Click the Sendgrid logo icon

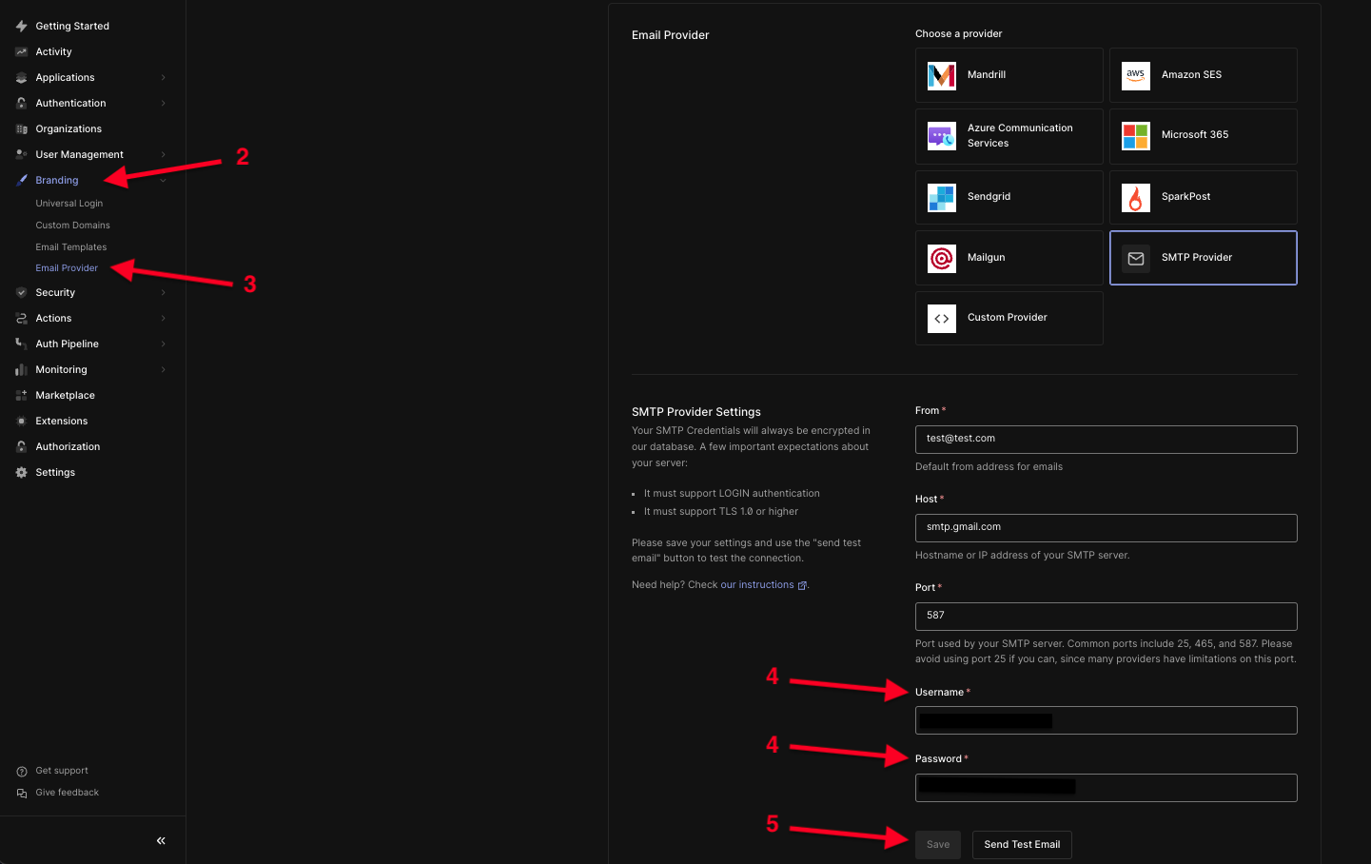tap(942, 197)
